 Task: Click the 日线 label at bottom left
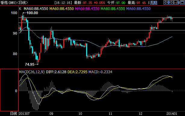[x=14, y=114]
